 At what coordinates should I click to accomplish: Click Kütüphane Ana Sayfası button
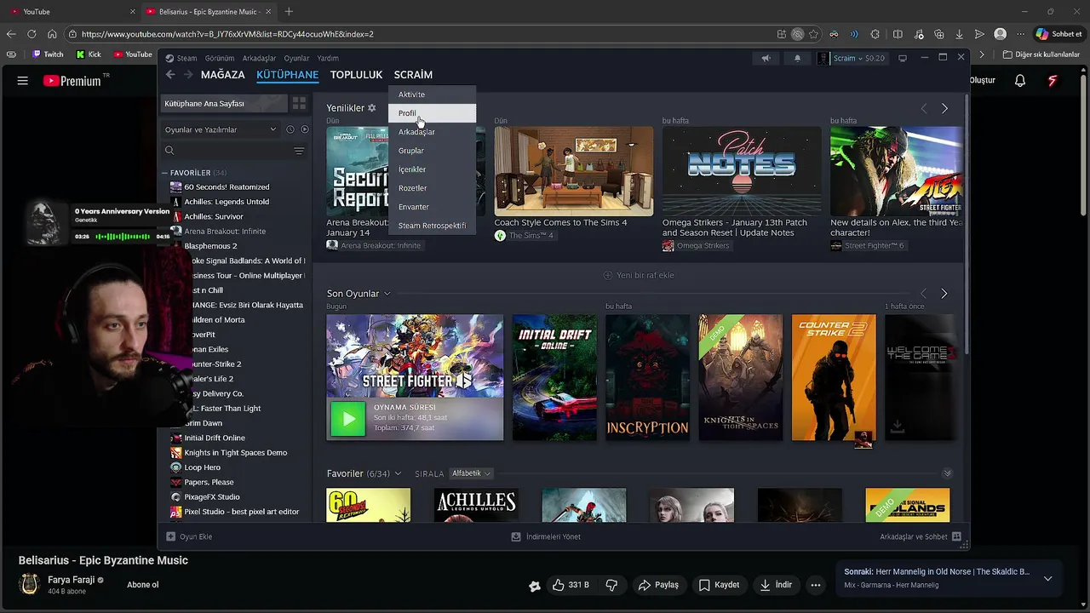tap(223, 103)
